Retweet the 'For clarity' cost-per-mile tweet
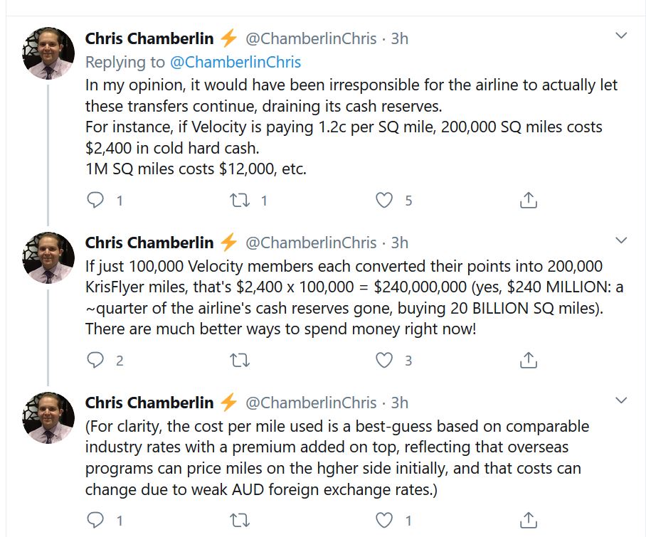646x537 pixels. (x=240, y=519)
